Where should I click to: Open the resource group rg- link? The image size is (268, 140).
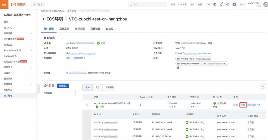[x=76, y=73]
